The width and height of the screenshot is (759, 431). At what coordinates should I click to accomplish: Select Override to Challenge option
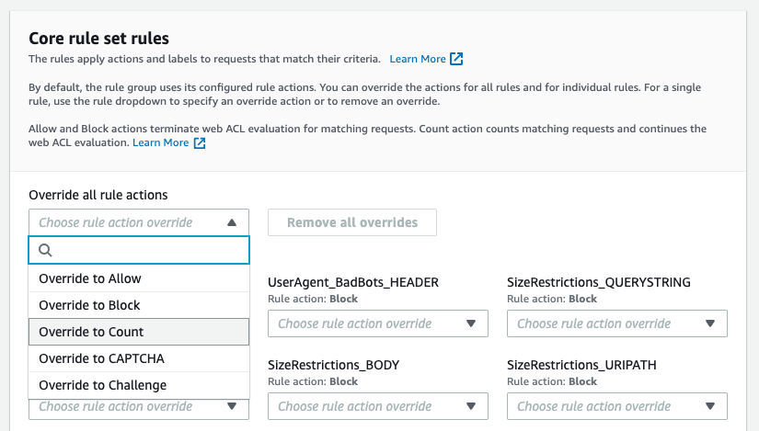pyautogui.click(x=139, y=385)
